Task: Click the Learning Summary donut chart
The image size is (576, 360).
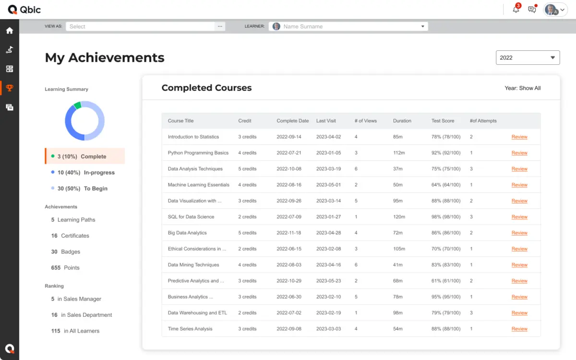Action: pyautogui.click(x=84, y=120)
